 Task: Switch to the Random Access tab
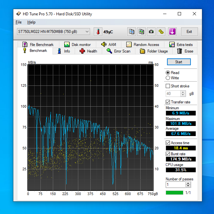click(143, 44)
